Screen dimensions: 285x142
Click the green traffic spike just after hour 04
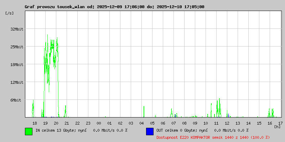[144, 112]
